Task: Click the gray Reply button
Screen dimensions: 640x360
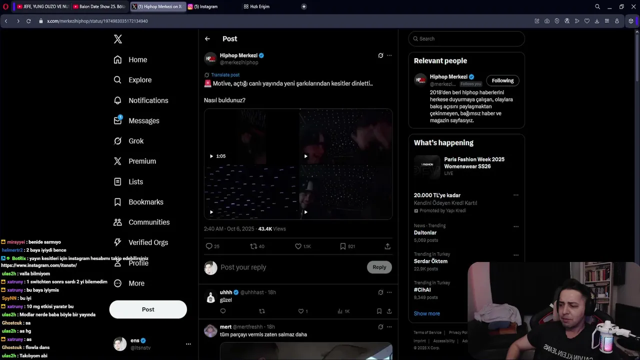Action: click(x=379, y=267)
